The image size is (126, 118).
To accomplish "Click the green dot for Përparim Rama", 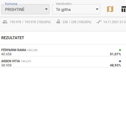I will coord(120,50).
